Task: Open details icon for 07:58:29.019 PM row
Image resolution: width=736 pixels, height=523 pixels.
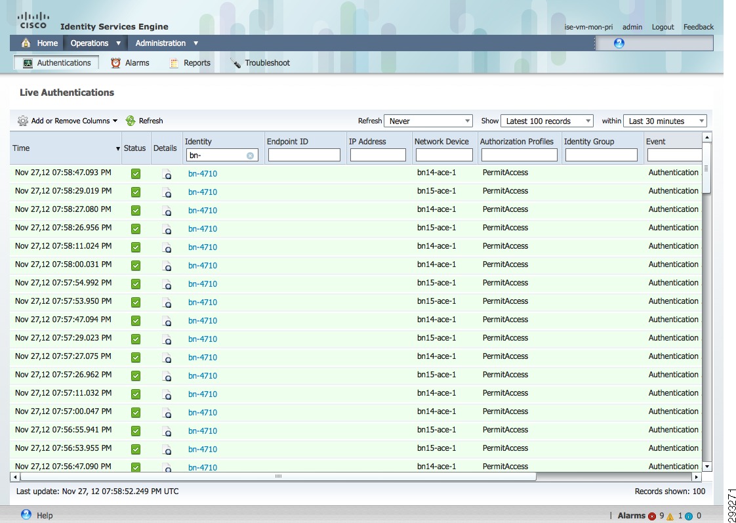Action: (167, 192)
